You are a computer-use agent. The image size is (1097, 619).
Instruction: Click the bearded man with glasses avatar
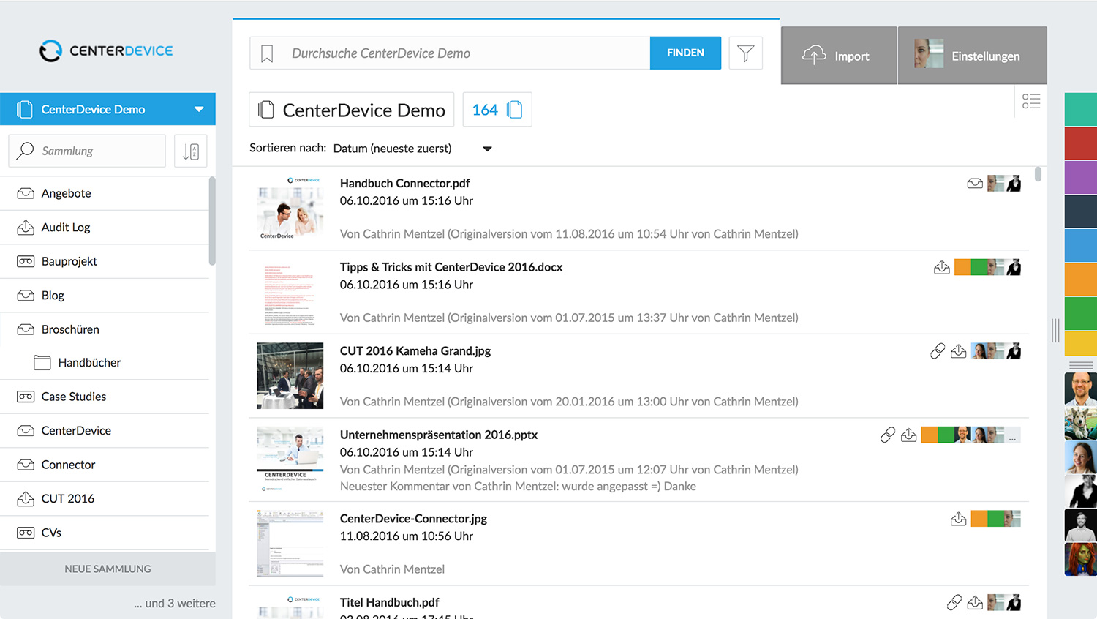(1081, 389)
